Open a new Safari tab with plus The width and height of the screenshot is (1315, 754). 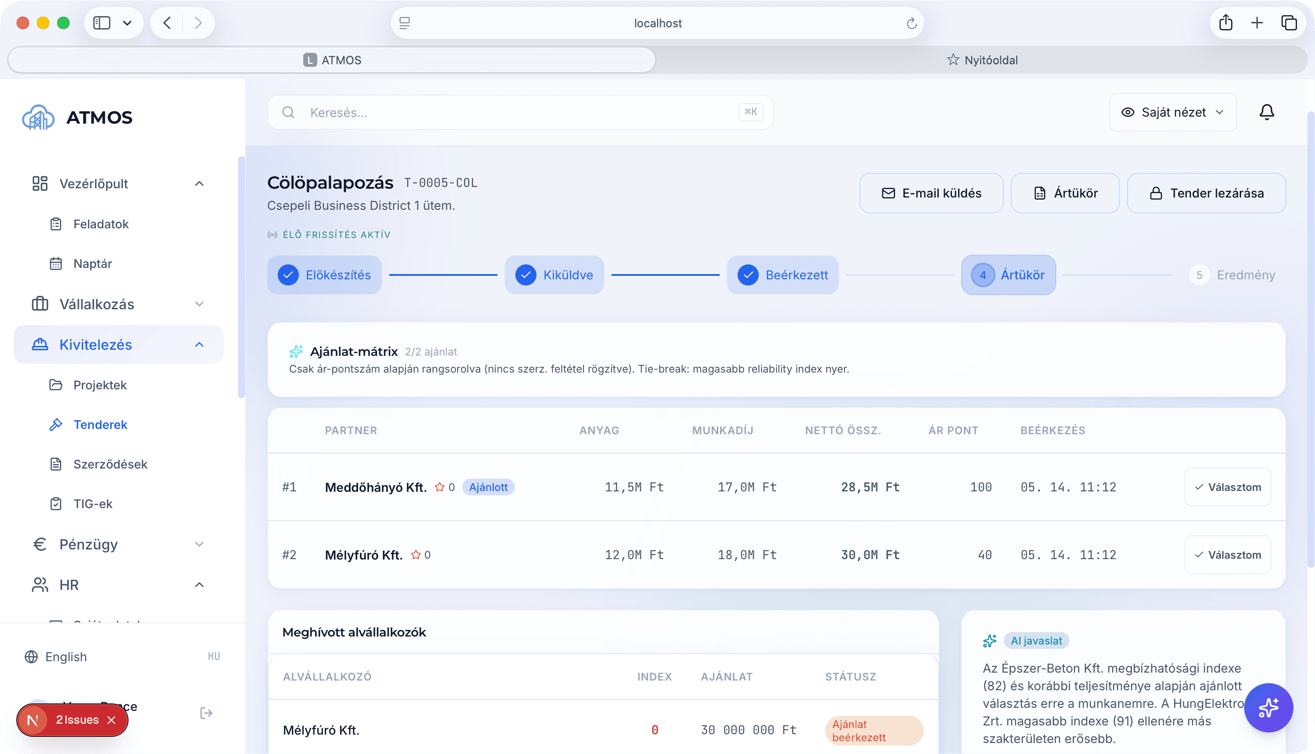(x=1257, y=23)
